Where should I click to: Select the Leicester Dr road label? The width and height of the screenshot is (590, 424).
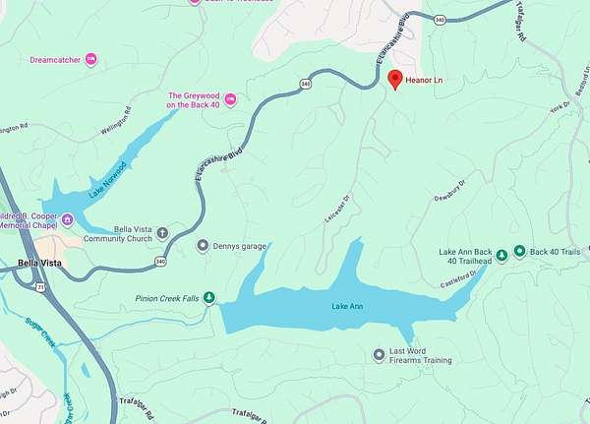(337, 210)
